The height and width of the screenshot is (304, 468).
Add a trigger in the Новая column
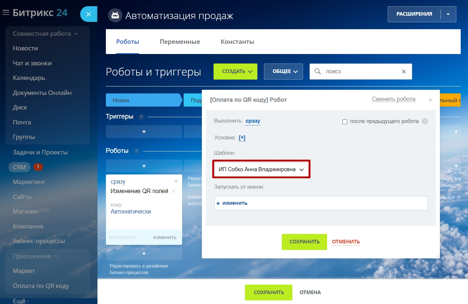pos(144,131)
